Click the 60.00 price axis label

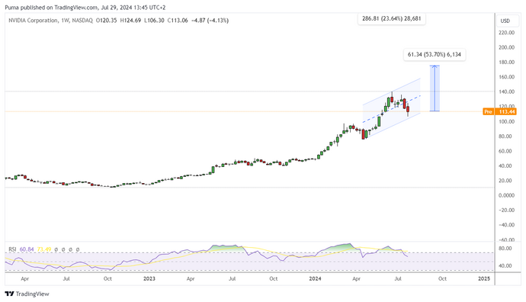(506, 151)
